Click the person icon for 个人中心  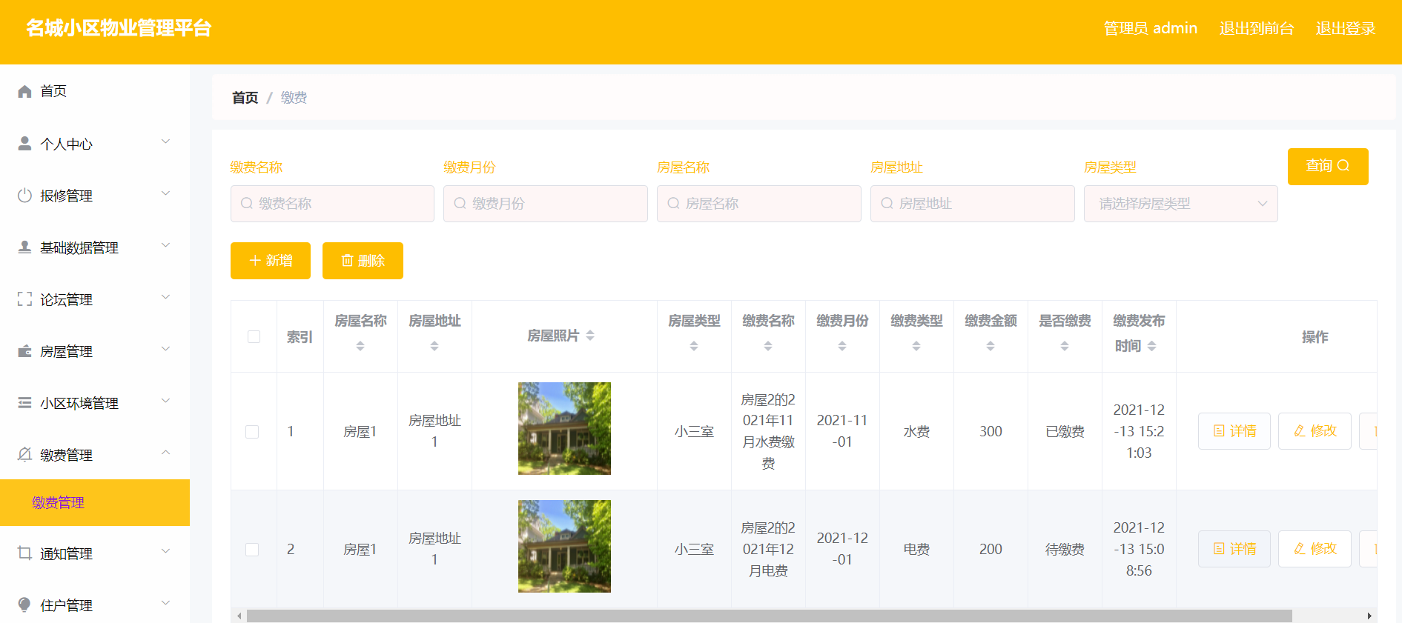[x=24, y=143]
